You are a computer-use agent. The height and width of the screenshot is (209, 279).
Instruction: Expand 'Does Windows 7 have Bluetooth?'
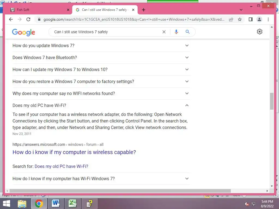pyautogui.click(x=101, y=58)
